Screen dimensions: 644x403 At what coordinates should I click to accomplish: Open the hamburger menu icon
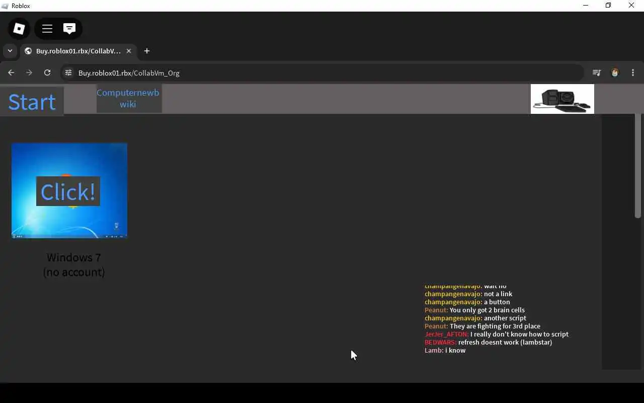pos(47,29)
